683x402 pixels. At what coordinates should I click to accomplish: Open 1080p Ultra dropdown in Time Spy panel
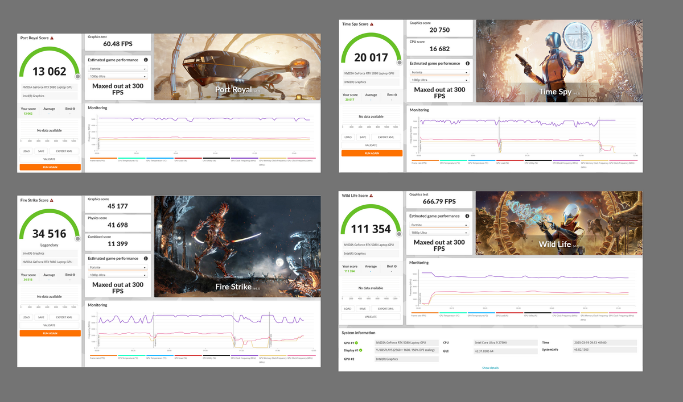click(440, 80)
